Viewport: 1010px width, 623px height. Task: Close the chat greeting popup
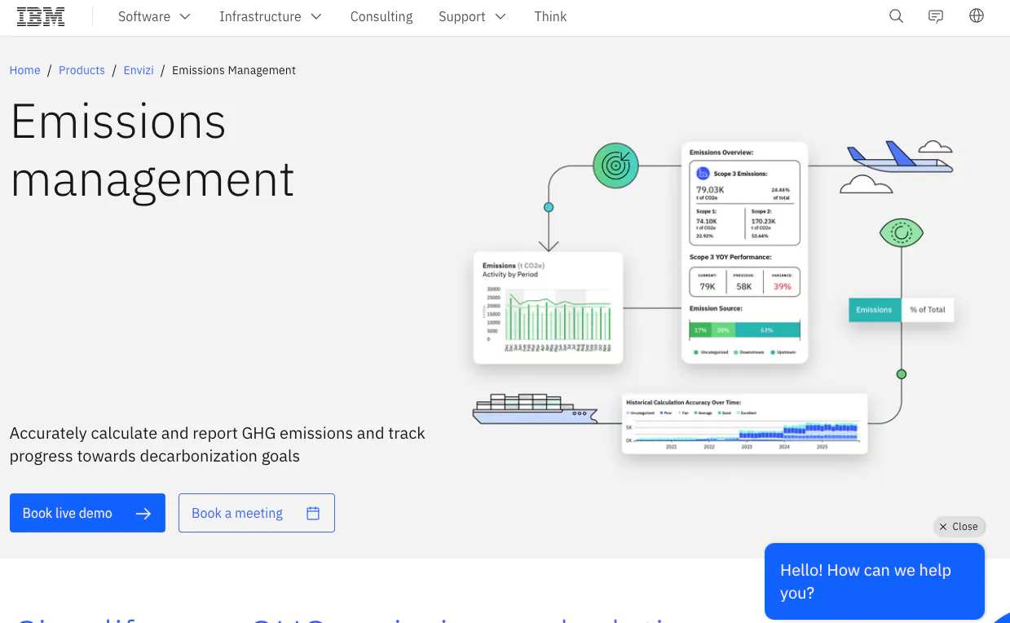tap(959, 526)
